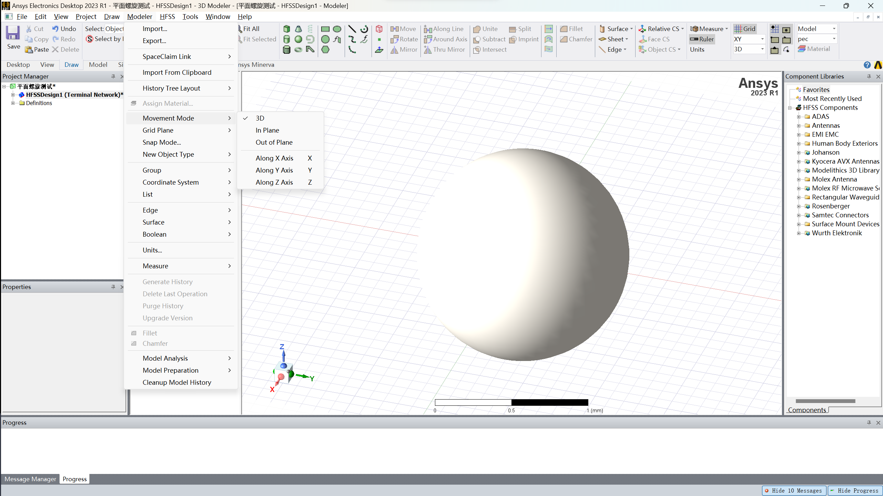Click the Component Libraries horizontal scrollbar

coord(825,401)
